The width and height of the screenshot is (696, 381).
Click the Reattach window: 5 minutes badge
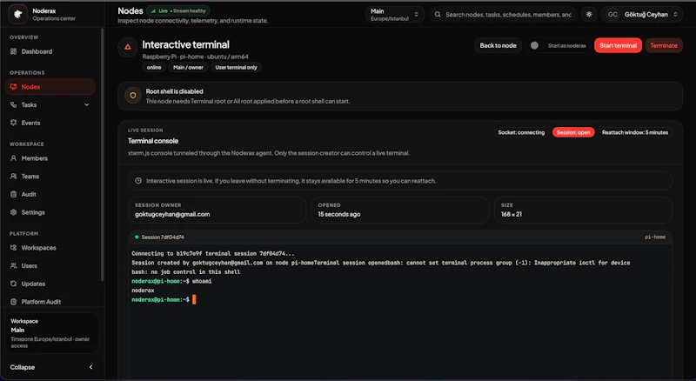pyautogui.click(x=635, y=132)
